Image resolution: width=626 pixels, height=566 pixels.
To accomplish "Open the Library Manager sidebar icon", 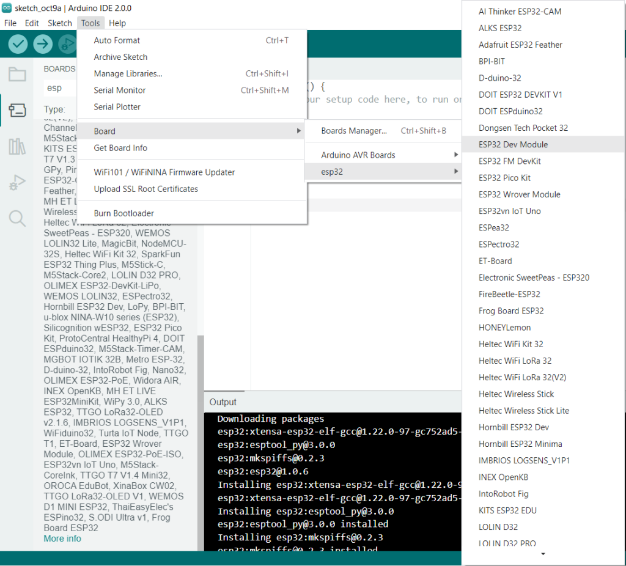I will (17, 147).
